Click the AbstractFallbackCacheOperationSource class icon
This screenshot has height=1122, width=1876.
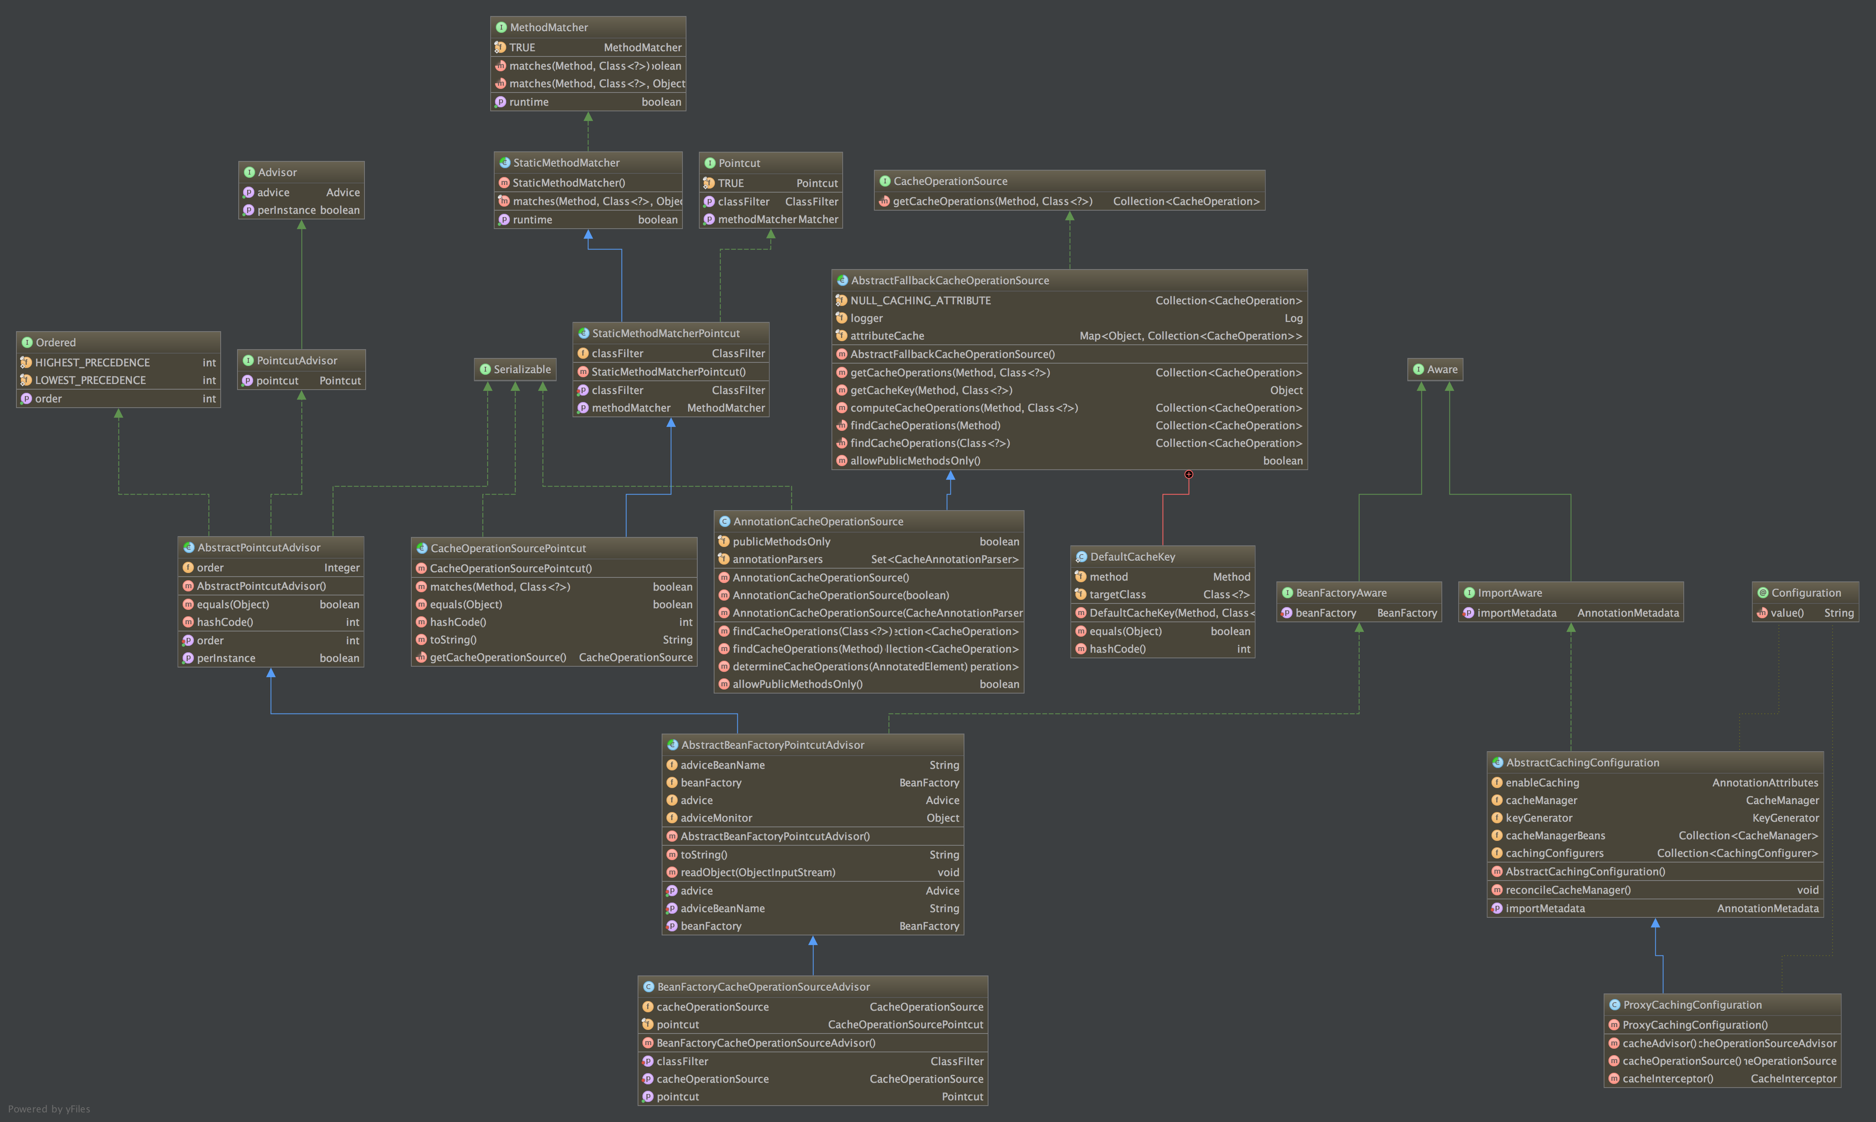pos(841,280)
